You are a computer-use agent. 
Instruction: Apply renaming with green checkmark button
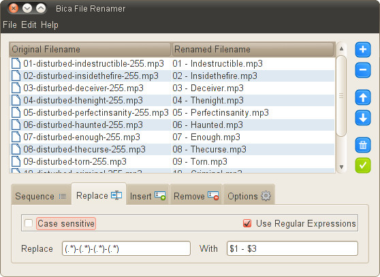pos(363,165)
